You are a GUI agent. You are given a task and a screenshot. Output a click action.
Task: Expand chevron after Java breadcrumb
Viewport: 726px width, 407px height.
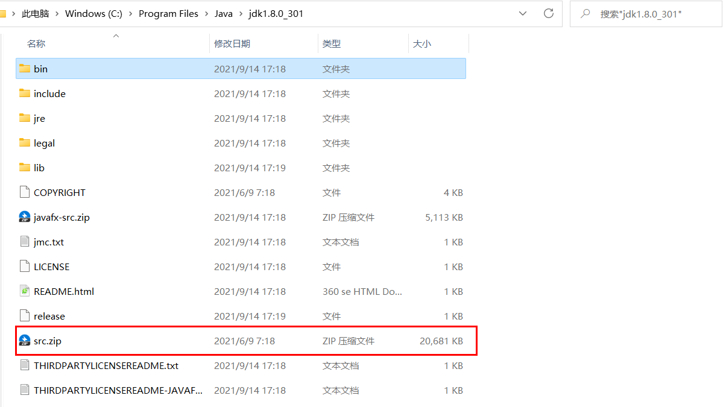[241, 13]
